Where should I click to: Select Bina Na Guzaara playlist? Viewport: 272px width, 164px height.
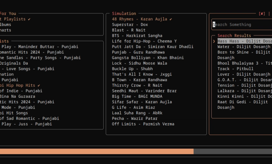[17, 96]
